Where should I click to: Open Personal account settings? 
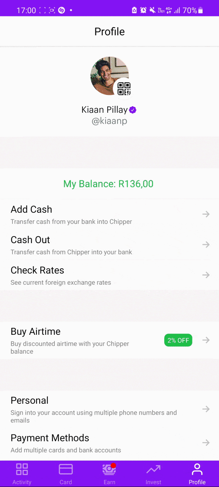point(30,400)
